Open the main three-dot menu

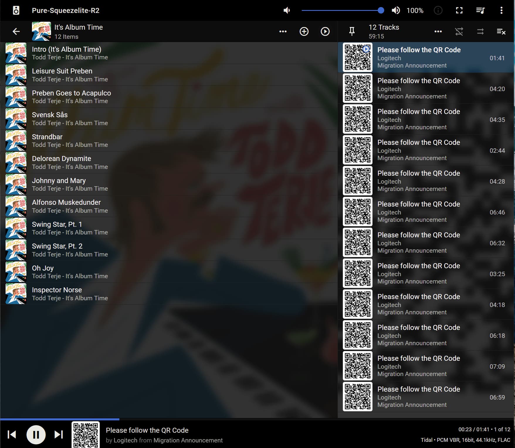point(502,11)
